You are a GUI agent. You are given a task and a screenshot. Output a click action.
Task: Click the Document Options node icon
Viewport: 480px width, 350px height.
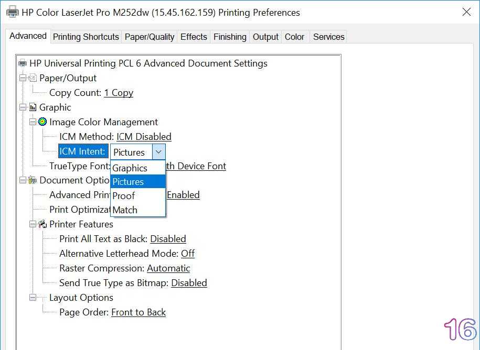point(33,180)
